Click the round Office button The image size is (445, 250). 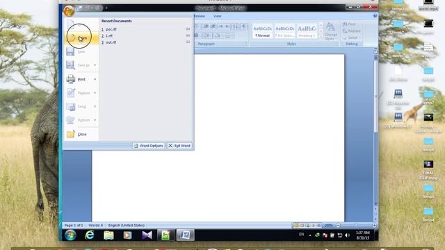69,11
